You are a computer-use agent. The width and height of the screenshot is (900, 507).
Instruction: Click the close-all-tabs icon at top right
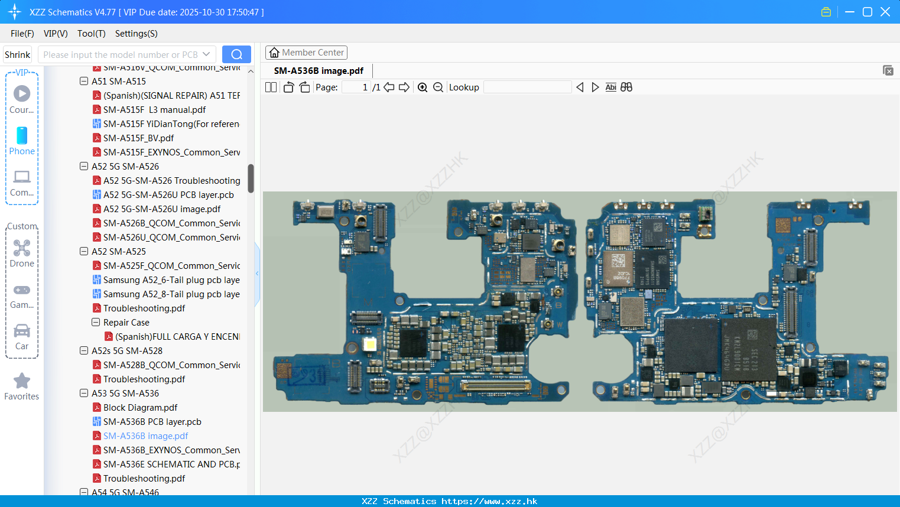coord(888,70)
